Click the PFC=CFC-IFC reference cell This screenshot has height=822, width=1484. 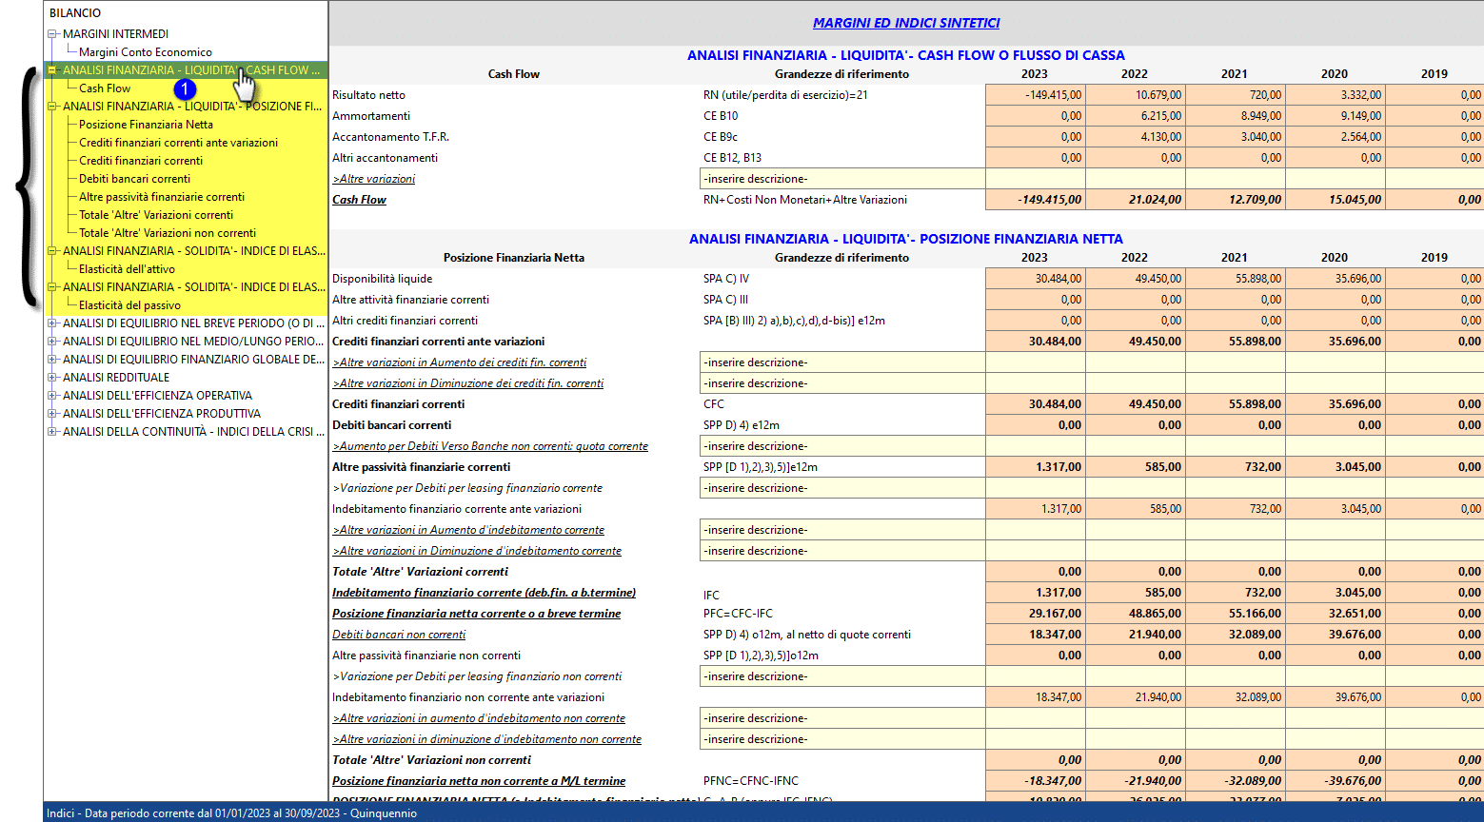[x=738, y=614]
